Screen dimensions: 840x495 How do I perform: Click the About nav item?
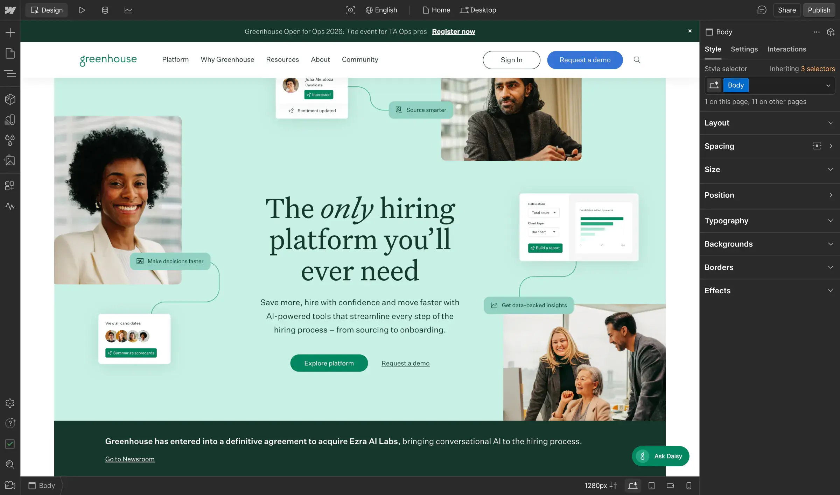[320, 59]
